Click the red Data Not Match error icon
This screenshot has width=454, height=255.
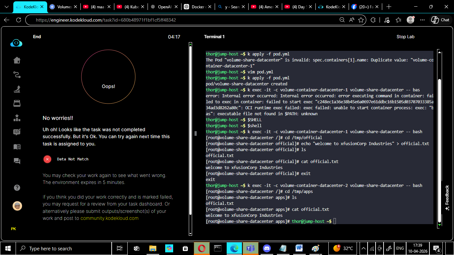coord(48,159)
